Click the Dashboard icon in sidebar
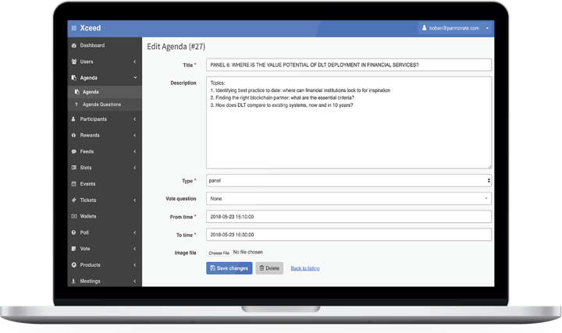 73,45
